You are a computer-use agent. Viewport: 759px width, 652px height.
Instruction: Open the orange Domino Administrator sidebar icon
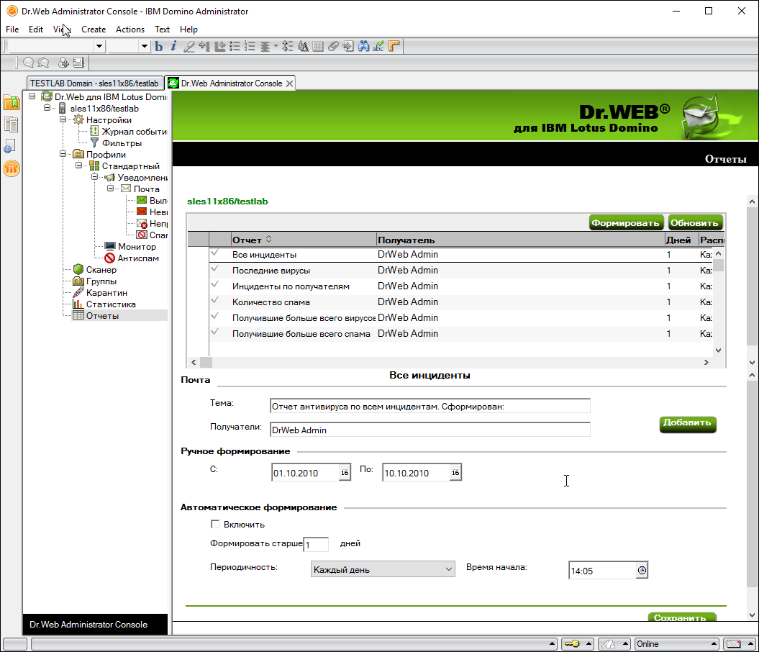tap(11, 168)
